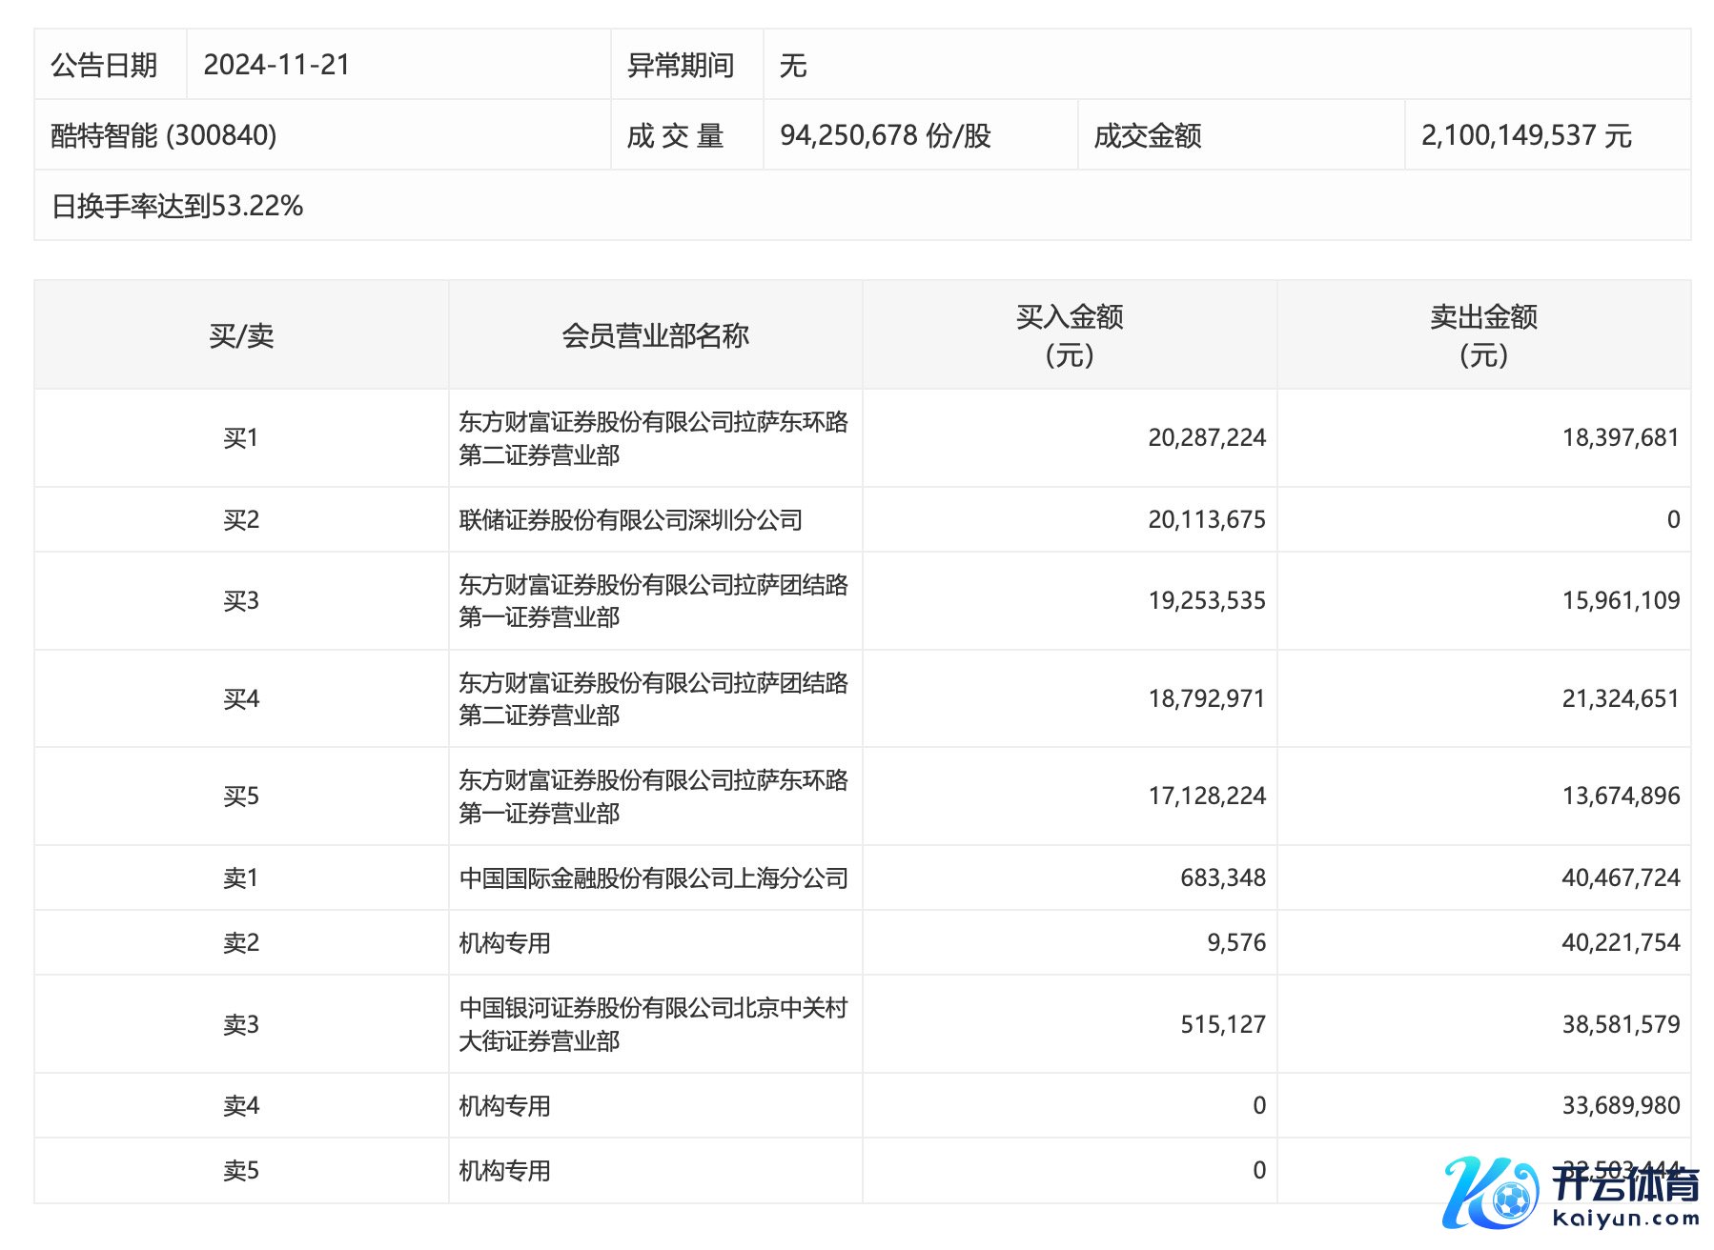The height and width of the screenshot is (1250, 1714).
Task: Click sell amount 21,324,651 in row 买4
Action: click(1620, 699)
